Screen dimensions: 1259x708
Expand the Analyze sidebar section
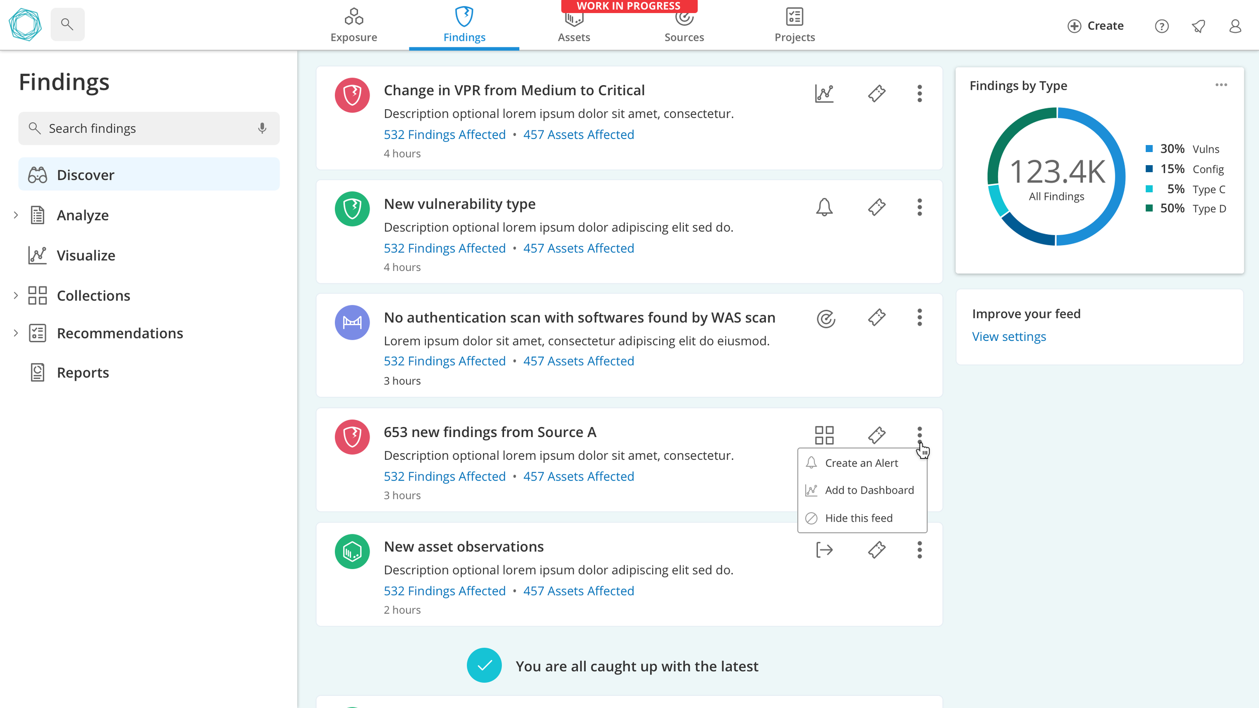pyautogui.click(x=16, y=215)
